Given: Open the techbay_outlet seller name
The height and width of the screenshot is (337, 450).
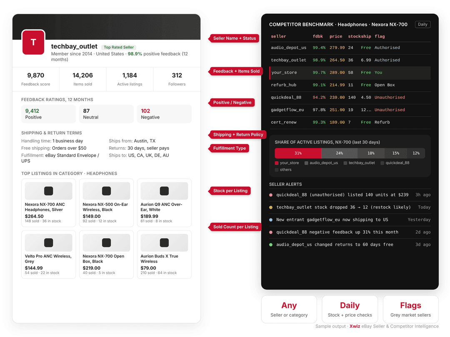Looking at the screenshot, I should tap(74, 47).
